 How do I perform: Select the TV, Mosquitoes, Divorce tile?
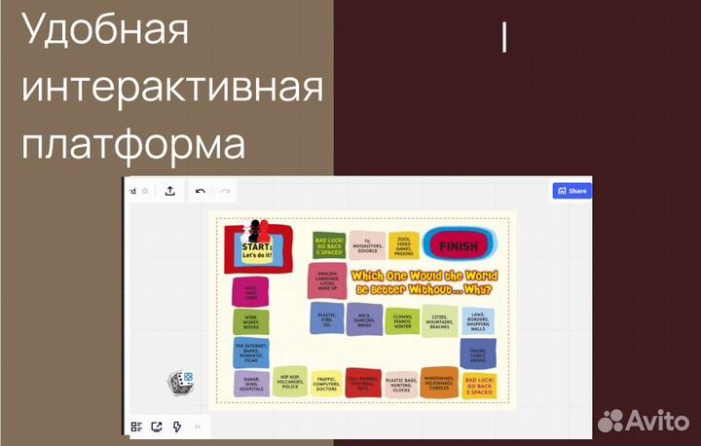tap(367, 245)
